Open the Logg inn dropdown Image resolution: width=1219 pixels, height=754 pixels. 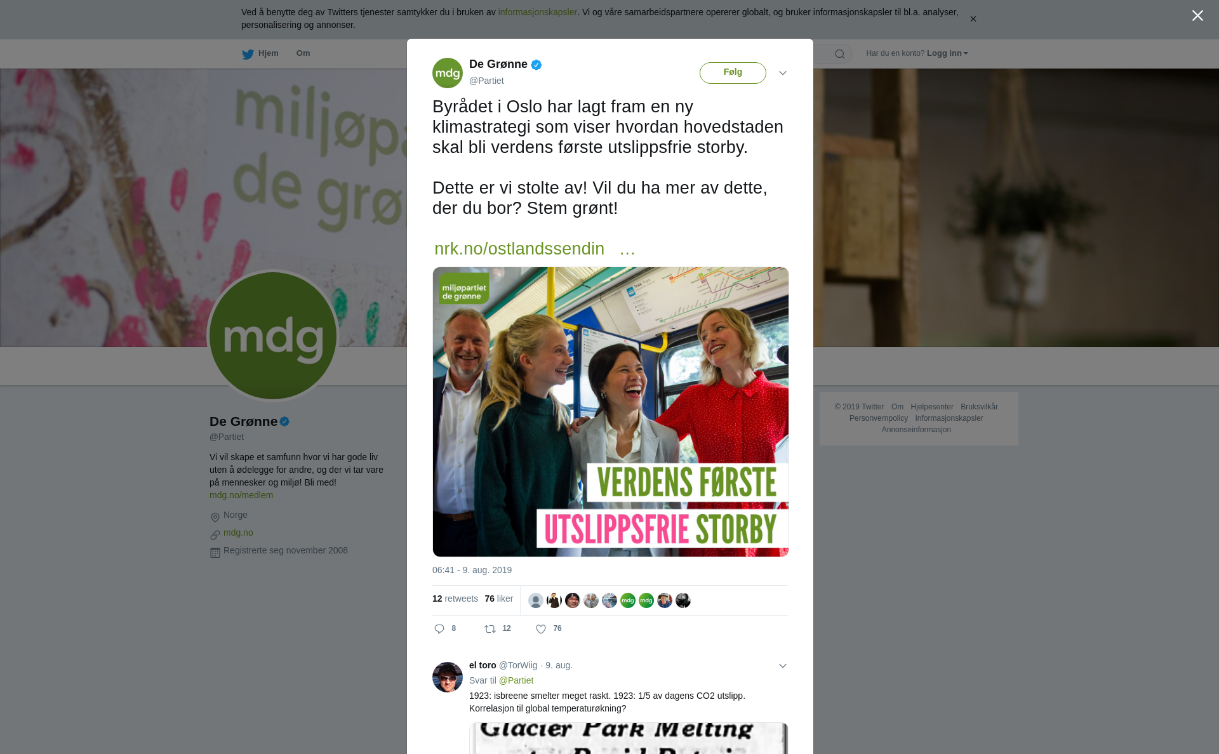coord(947,53)
